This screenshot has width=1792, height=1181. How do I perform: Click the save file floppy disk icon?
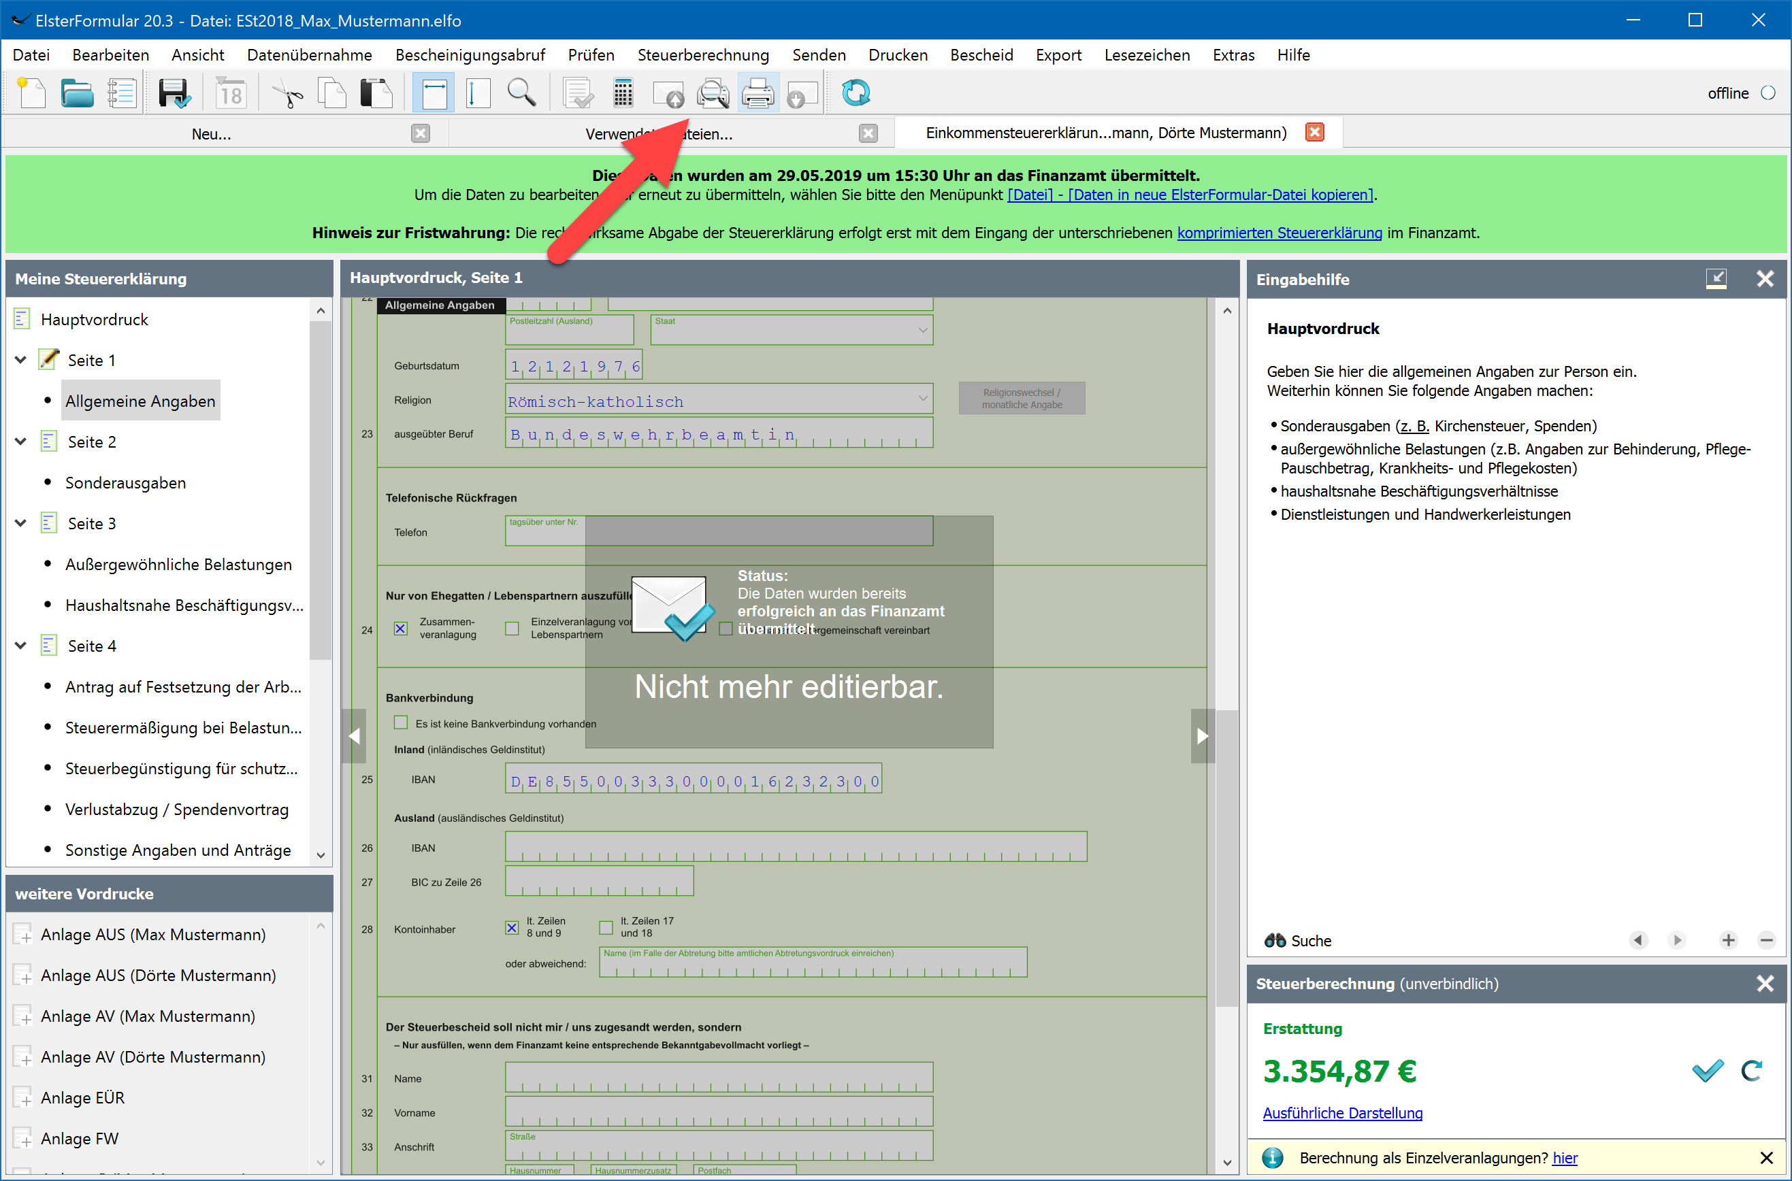point(174,93)
